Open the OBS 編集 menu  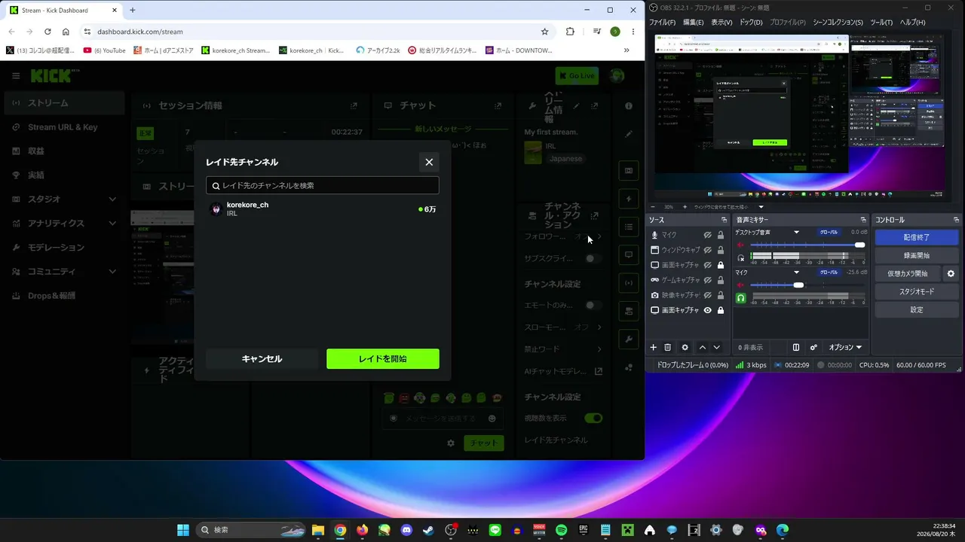[693, 22]
